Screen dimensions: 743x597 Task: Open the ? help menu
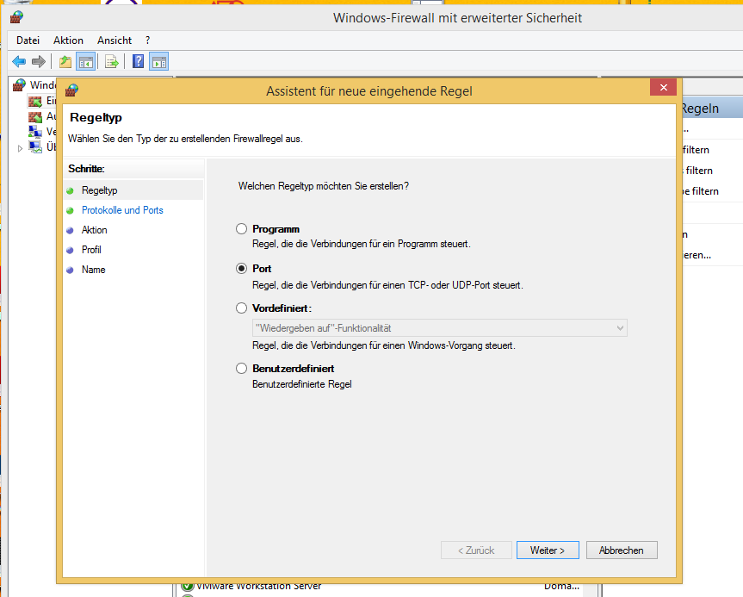(x=148, y=40)
